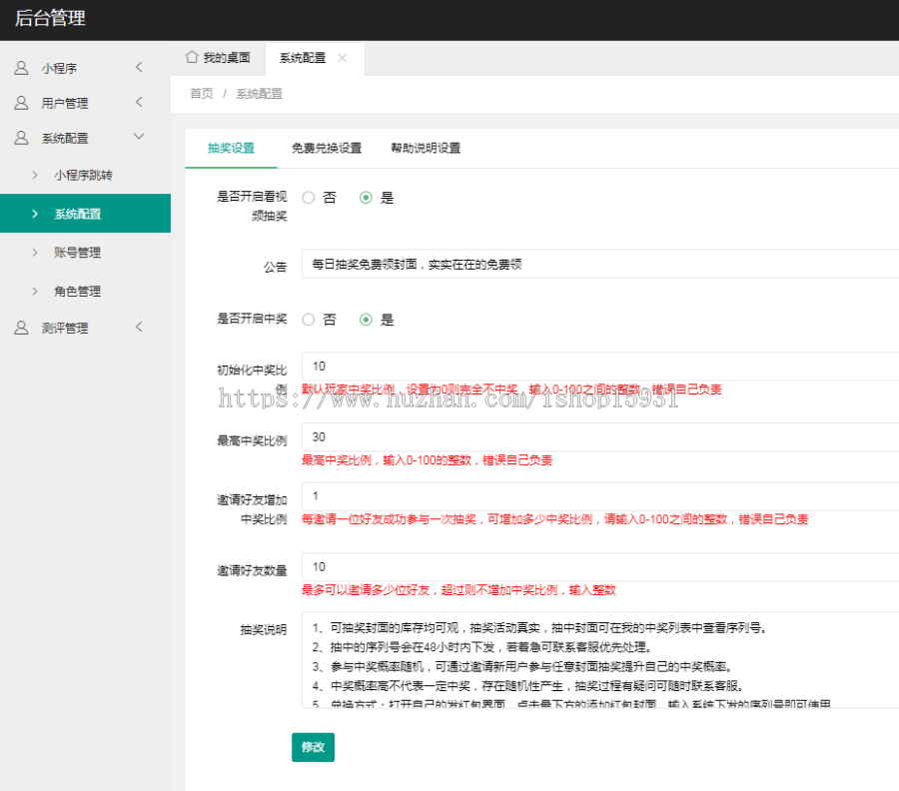Open the 帮助说明设置 tab
This screenshot has width=899, height=791.
(426, 148)
